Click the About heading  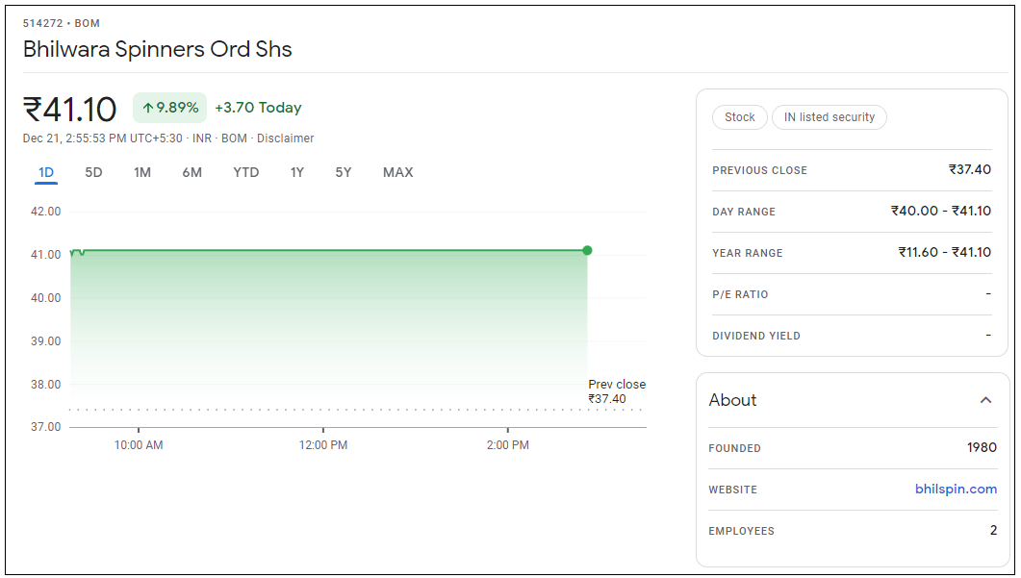[x=732, y=400]
